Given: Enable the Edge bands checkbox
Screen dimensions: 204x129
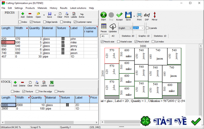Looking at the screenshot, I should coord(45,22).
